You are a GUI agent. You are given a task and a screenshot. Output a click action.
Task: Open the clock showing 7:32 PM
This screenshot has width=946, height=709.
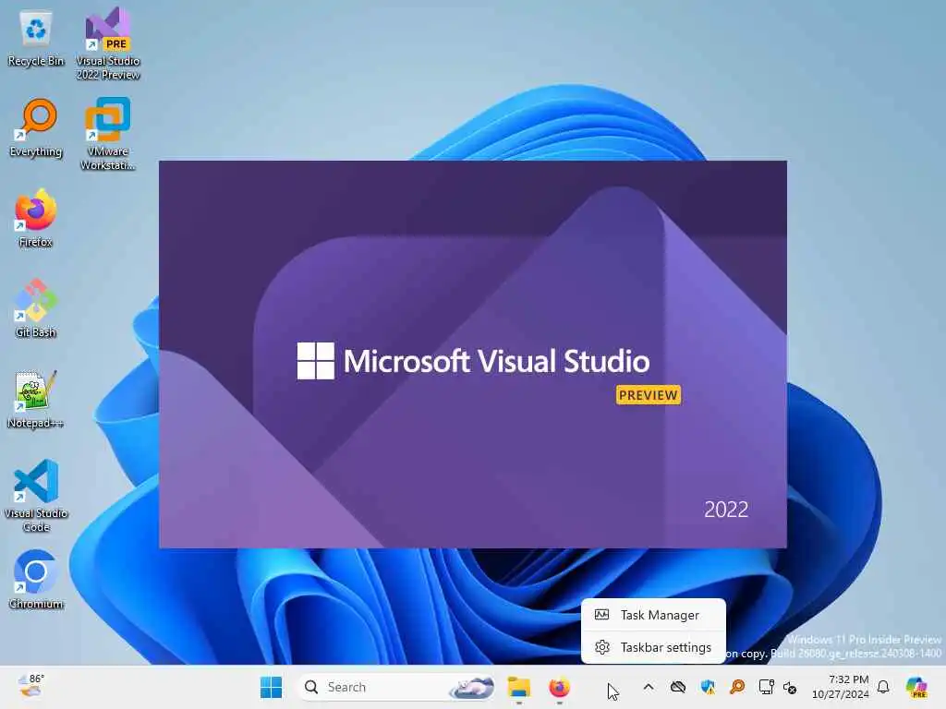tap(840, 687)
